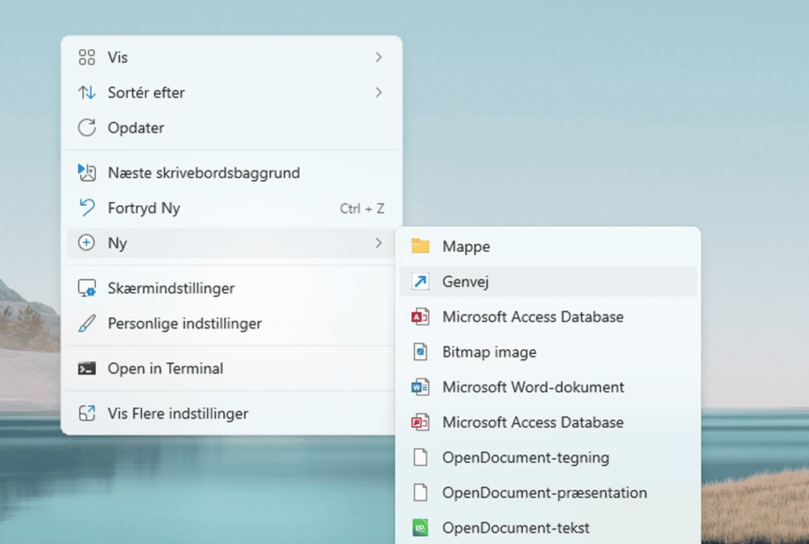Select OpenDocument-præsentation in the Ny submenu

click(544, 492)
